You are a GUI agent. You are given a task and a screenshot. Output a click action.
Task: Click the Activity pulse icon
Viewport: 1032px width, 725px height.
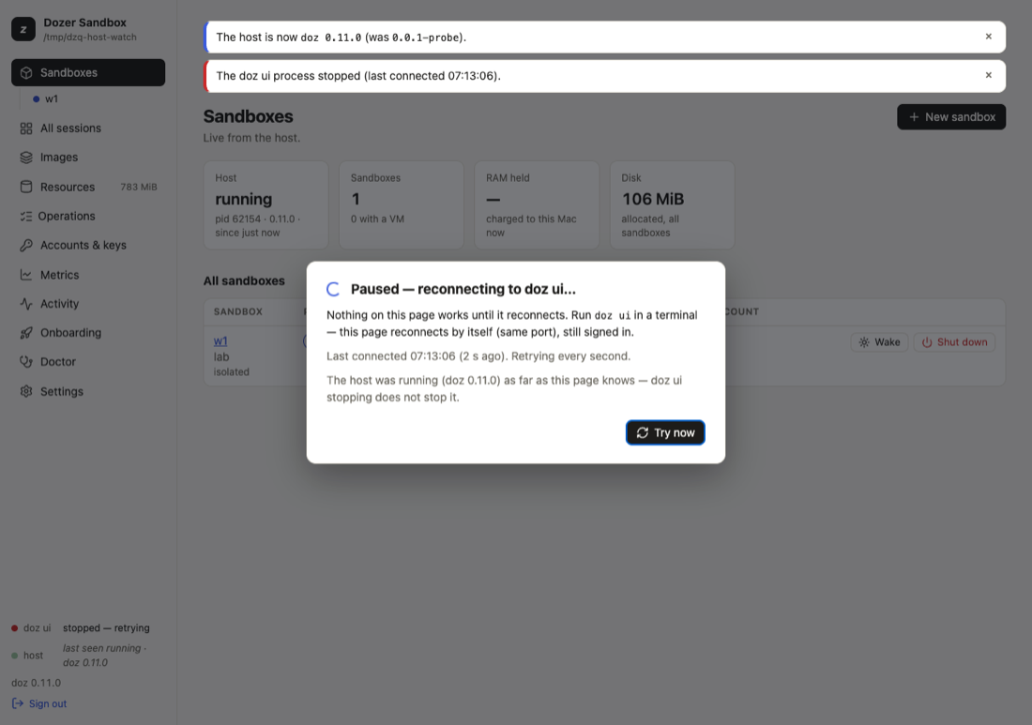coord(26,304)
